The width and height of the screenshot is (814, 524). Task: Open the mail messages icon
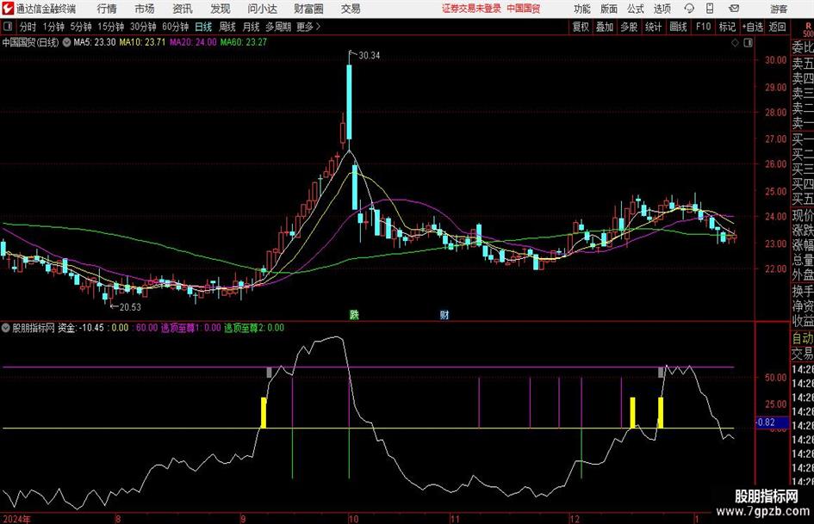pyautogui.click(x=734, y=9)
